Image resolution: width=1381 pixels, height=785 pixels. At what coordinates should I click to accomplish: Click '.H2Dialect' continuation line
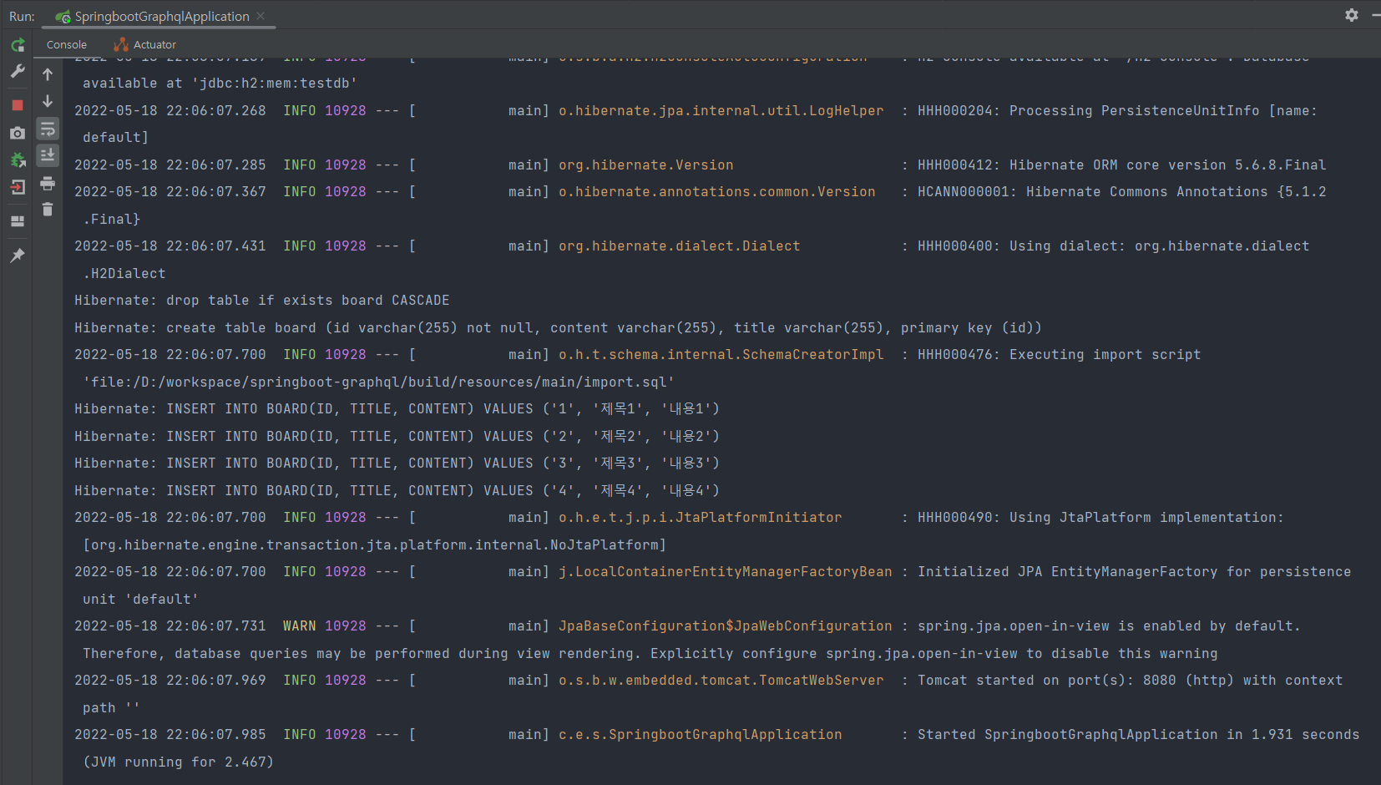tap(124, 273)
